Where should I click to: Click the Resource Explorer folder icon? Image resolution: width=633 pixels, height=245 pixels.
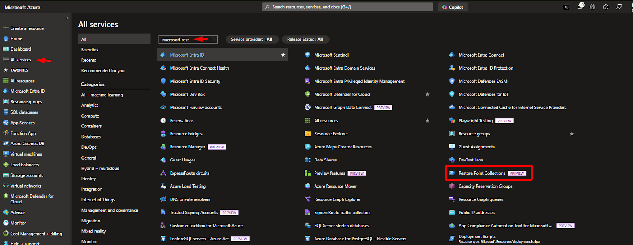point(307,134)
